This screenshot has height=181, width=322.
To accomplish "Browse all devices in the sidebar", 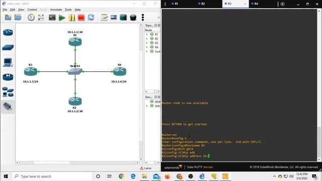I will (x=8, y=92).
